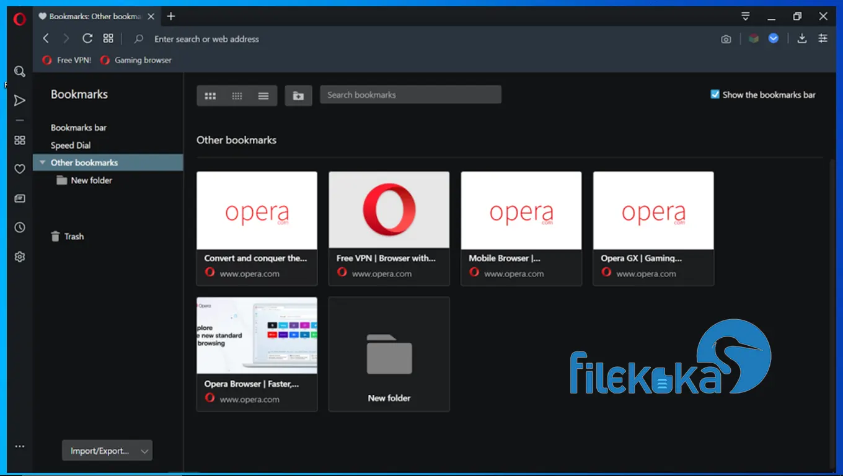Open the Personal News sidebar icon

click(20, 198)
